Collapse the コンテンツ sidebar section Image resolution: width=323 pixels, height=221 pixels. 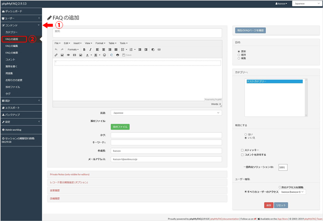click(21, 25)
